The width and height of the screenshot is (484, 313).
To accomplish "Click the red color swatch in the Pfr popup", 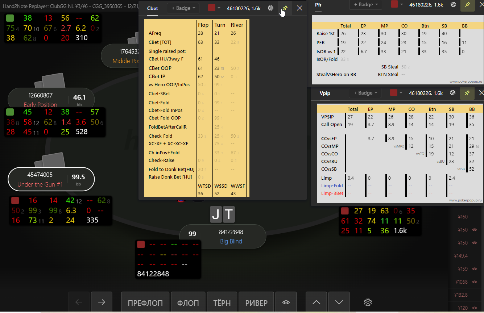I will pyautogui.click(x=394, y=4).
